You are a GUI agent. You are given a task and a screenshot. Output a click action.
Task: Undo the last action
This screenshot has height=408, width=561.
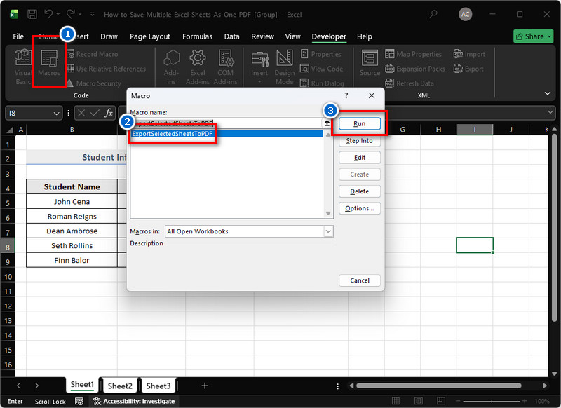click(48, 14)
